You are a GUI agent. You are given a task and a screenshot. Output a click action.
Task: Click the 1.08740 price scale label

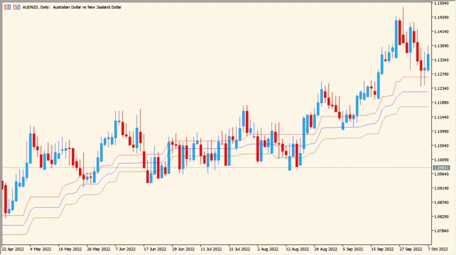tap(441, 202)
